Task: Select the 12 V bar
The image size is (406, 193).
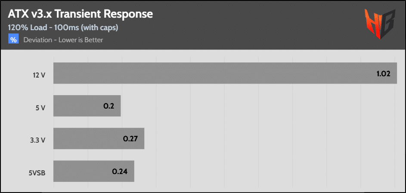Action: pyautogui.click(x=225, y=73)
